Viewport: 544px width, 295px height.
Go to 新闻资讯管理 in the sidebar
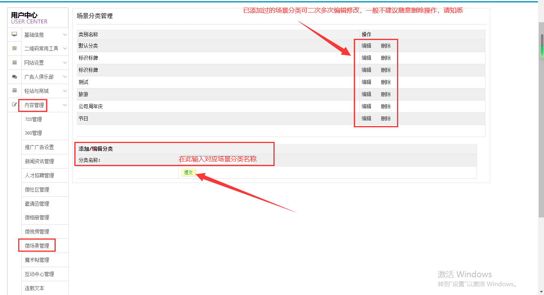40,161
